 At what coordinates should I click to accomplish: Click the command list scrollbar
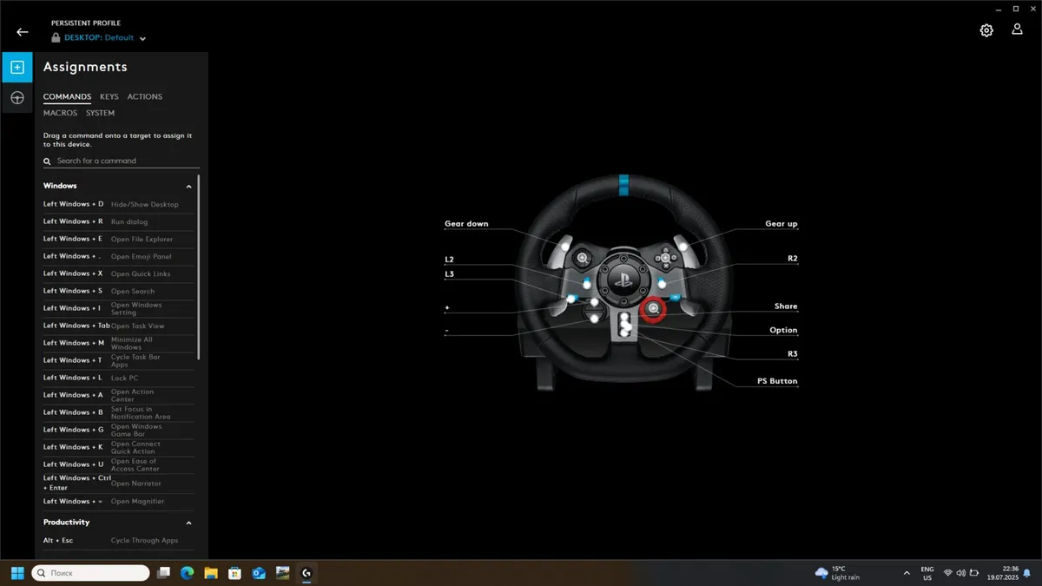(x=199, y=267)
